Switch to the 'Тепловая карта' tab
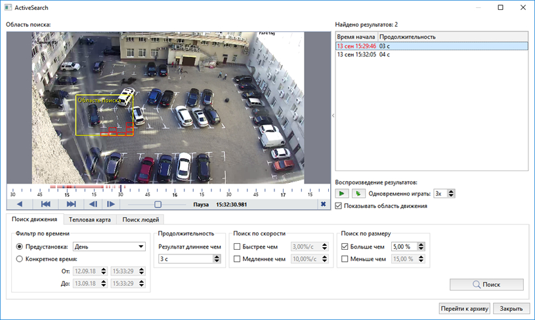This screenshot has width=535, height=320. [89, 220]
